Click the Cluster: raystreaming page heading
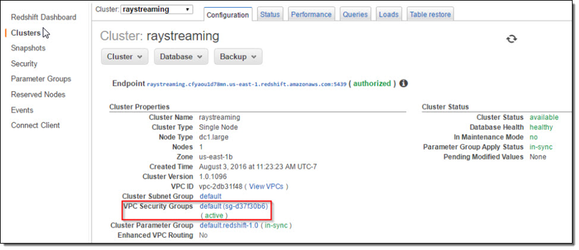This screenshot has width=579, height=250. pyautogui.click(x=160, y=36)
